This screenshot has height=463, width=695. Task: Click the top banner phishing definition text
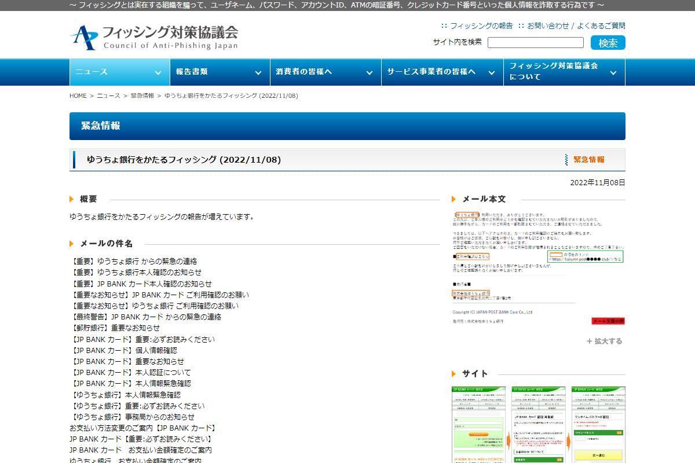336,5
